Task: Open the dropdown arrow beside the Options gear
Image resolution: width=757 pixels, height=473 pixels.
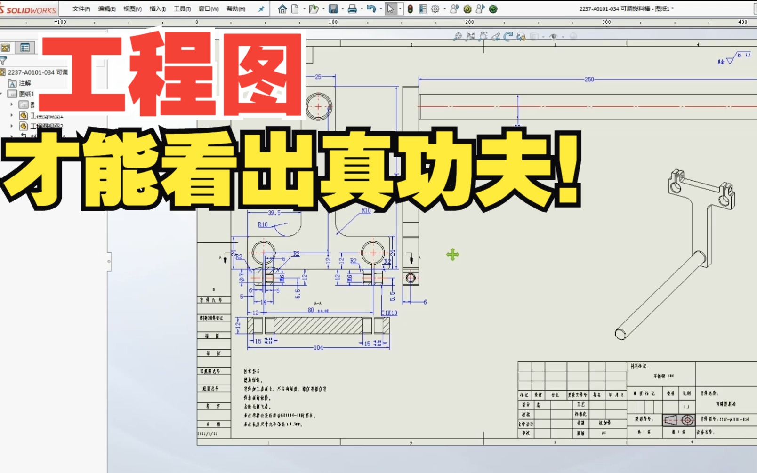Action: tap(445, 9)
